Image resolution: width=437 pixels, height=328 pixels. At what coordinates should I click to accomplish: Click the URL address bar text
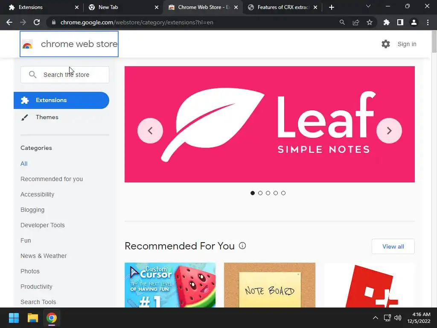tap(137, 22)
